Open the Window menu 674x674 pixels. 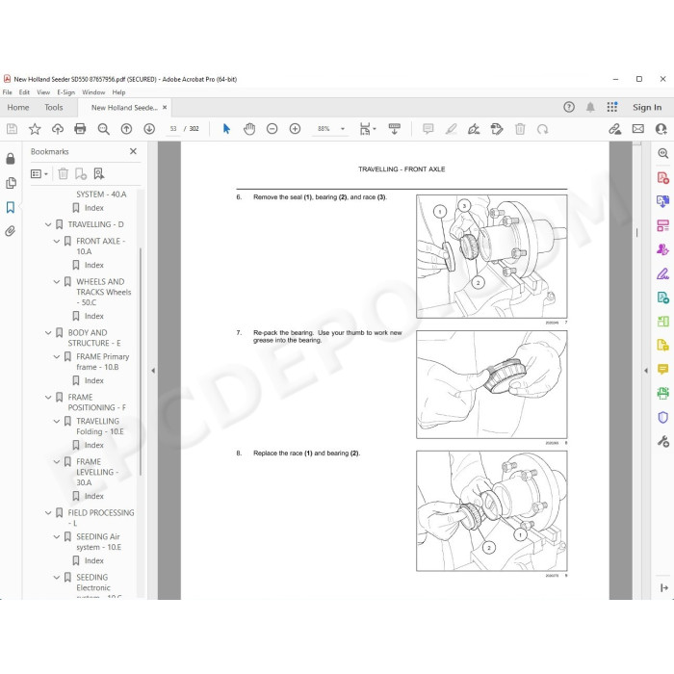coord(93,92)
